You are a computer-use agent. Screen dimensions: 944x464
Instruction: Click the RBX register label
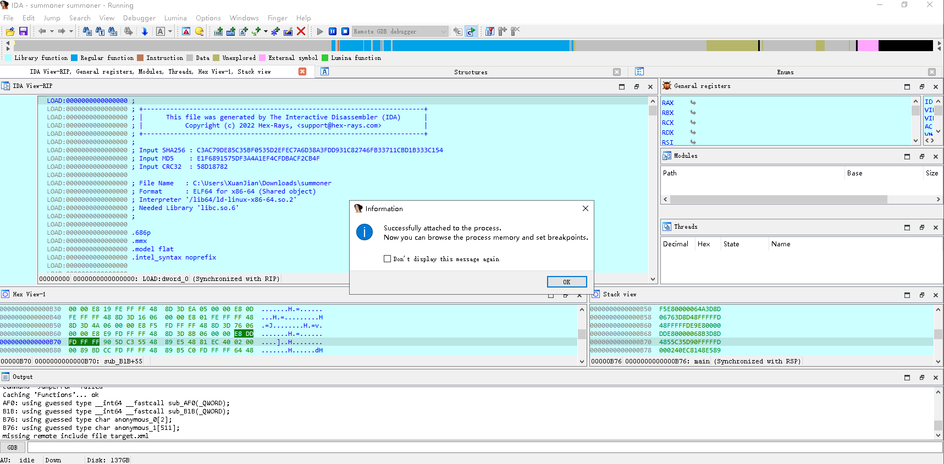tap(667, 113)
